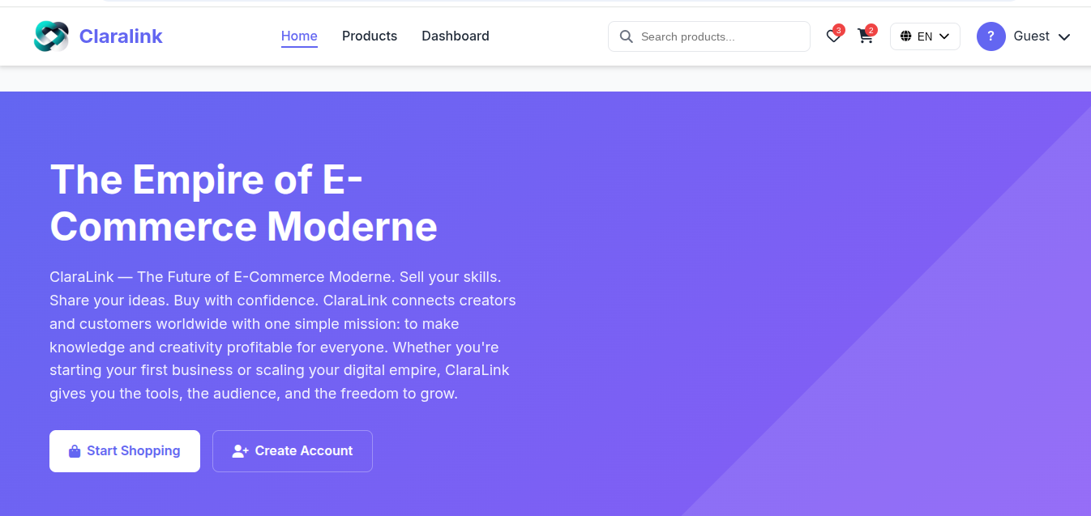
Task: Click the add-user icon in Create Account
Action: [x=240, y=450]
